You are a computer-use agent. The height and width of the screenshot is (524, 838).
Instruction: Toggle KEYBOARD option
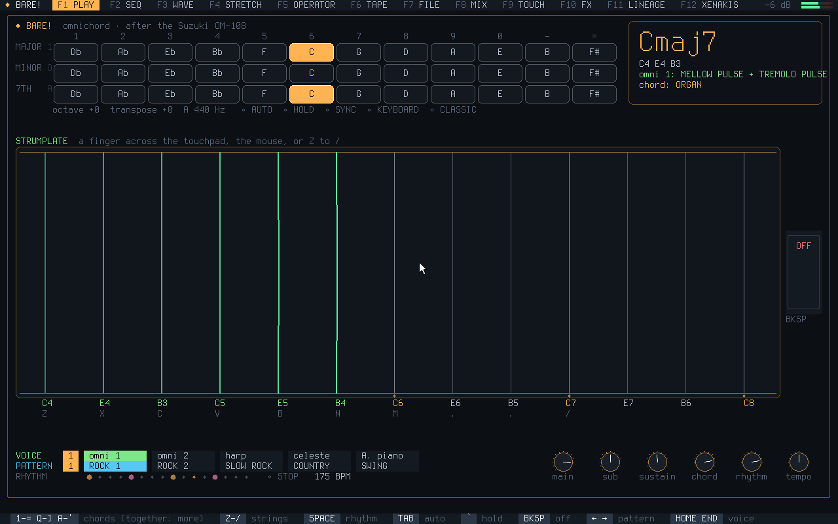(x=393, y=109)
